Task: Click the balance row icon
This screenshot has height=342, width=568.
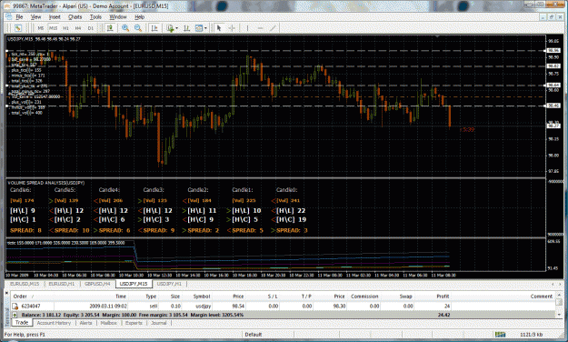Action: tap(15, 315)
